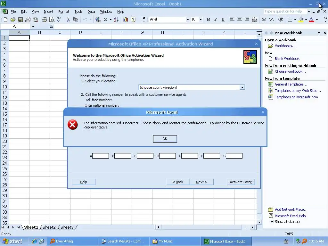This screenshot has width=328, height=246.
Task: Open the choose country/region dropdown
Action: click(242, 87)
